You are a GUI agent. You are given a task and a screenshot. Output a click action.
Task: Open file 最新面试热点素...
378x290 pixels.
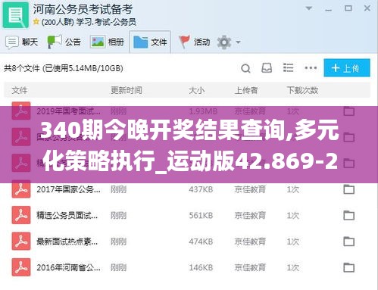tap(67, 242)
